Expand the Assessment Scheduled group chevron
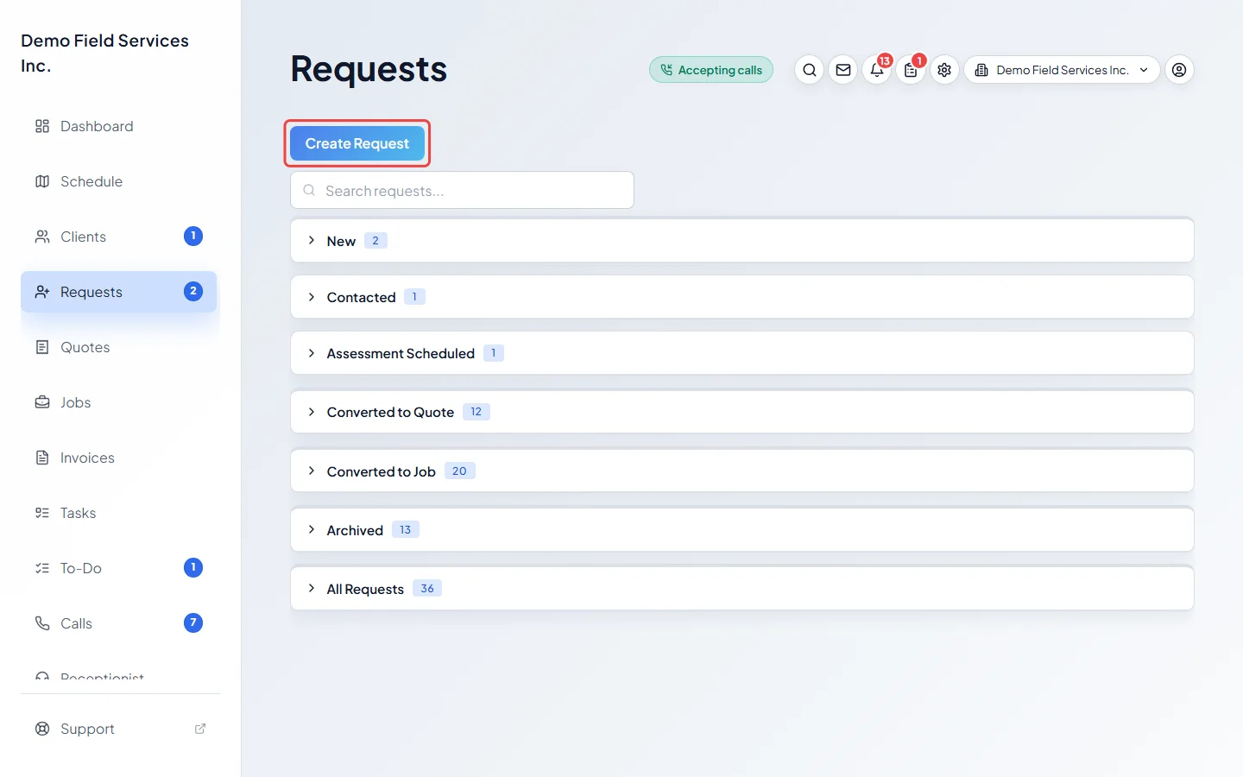 point(312,353)
